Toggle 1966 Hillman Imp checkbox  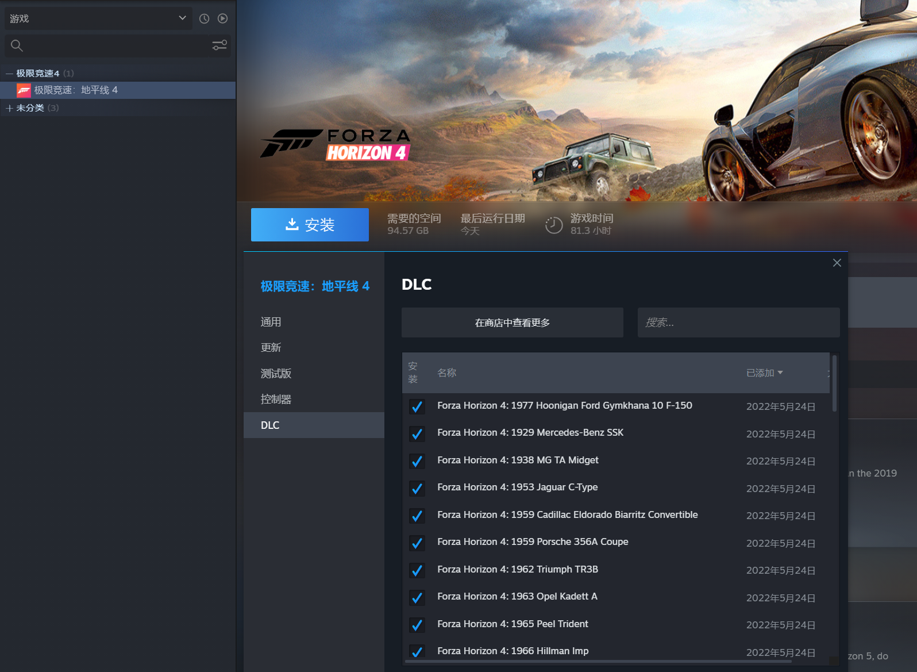coord(417,651)
